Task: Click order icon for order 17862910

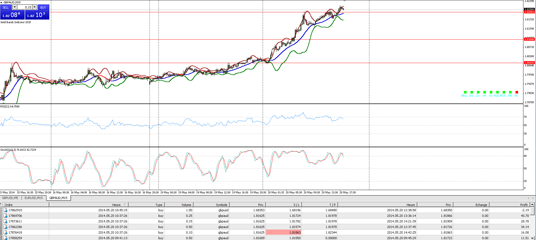Action: tap(5, 210)
